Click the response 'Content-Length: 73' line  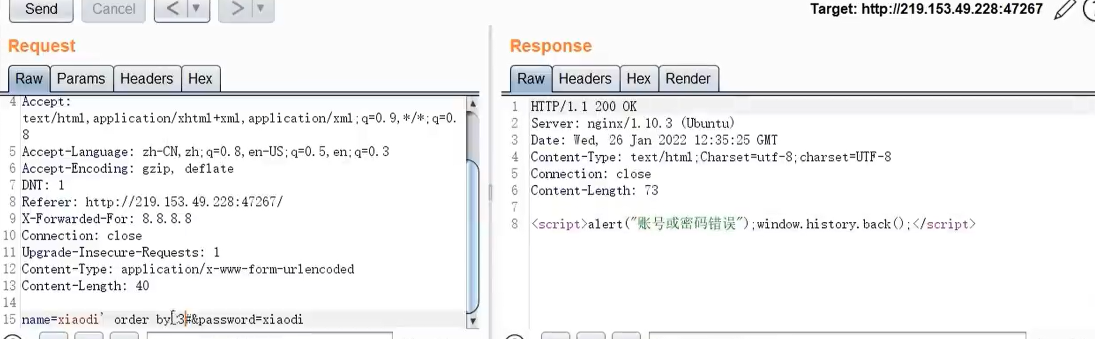594,190
